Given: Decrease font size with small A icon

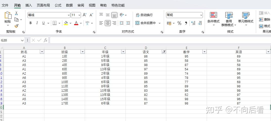Looking at the screenshot, I should (91, 15).
